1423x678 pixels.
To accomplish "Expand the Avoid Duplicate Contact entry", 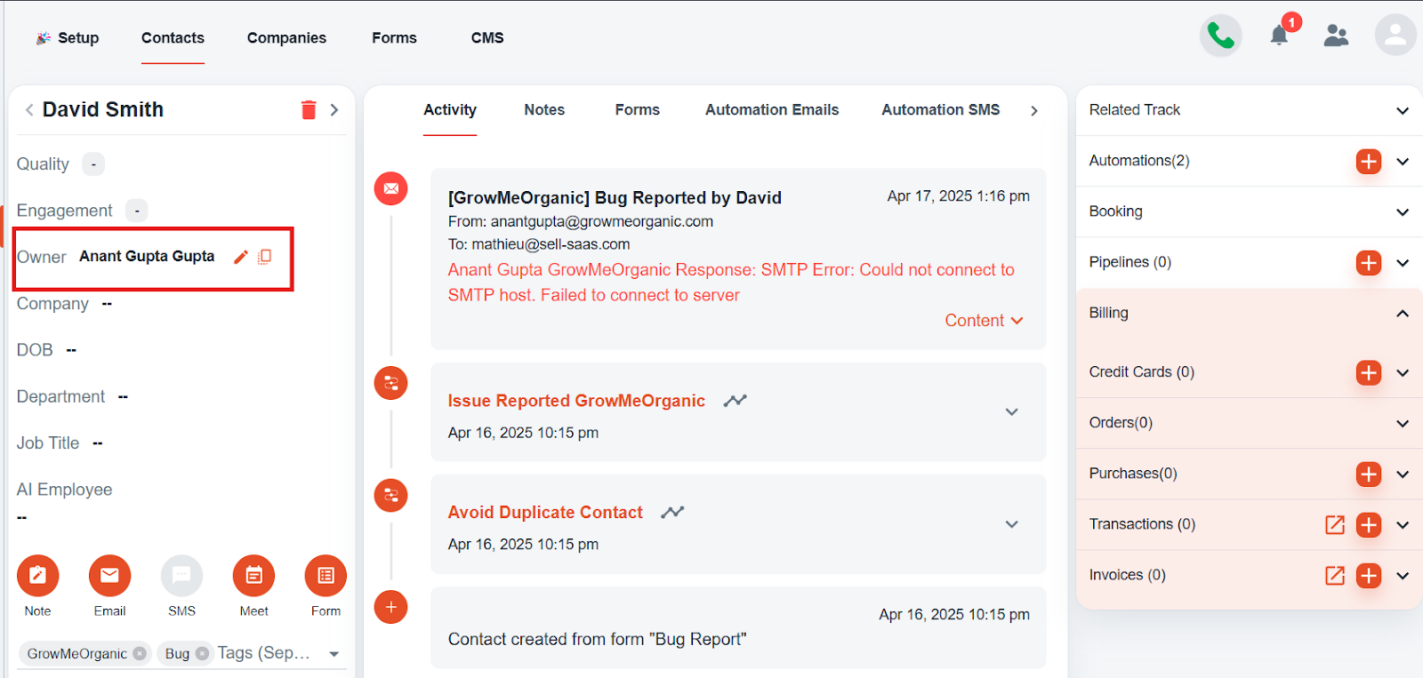I will click(x=1011, y=524).
